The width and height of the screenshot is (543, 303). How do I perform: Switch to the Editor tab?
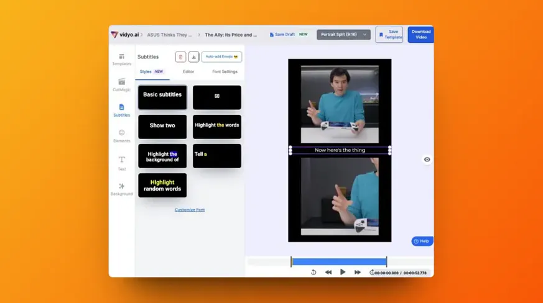(x=188, y=71)
